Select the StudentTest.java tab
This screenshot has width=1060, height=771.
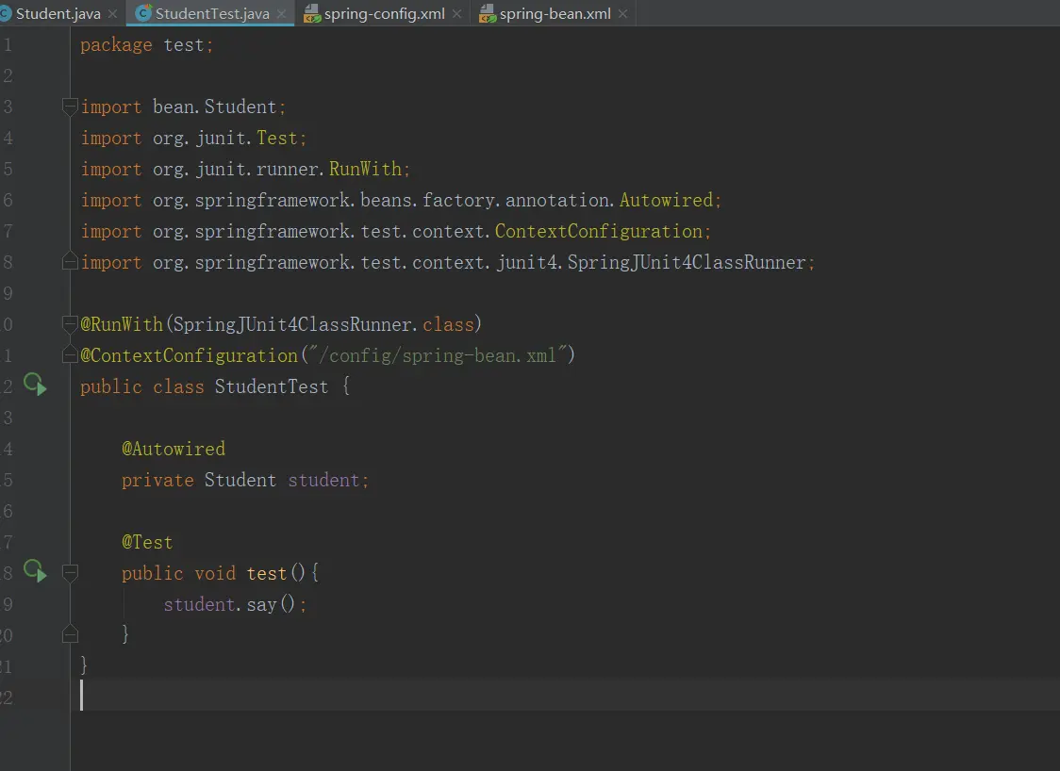(211, 13)
